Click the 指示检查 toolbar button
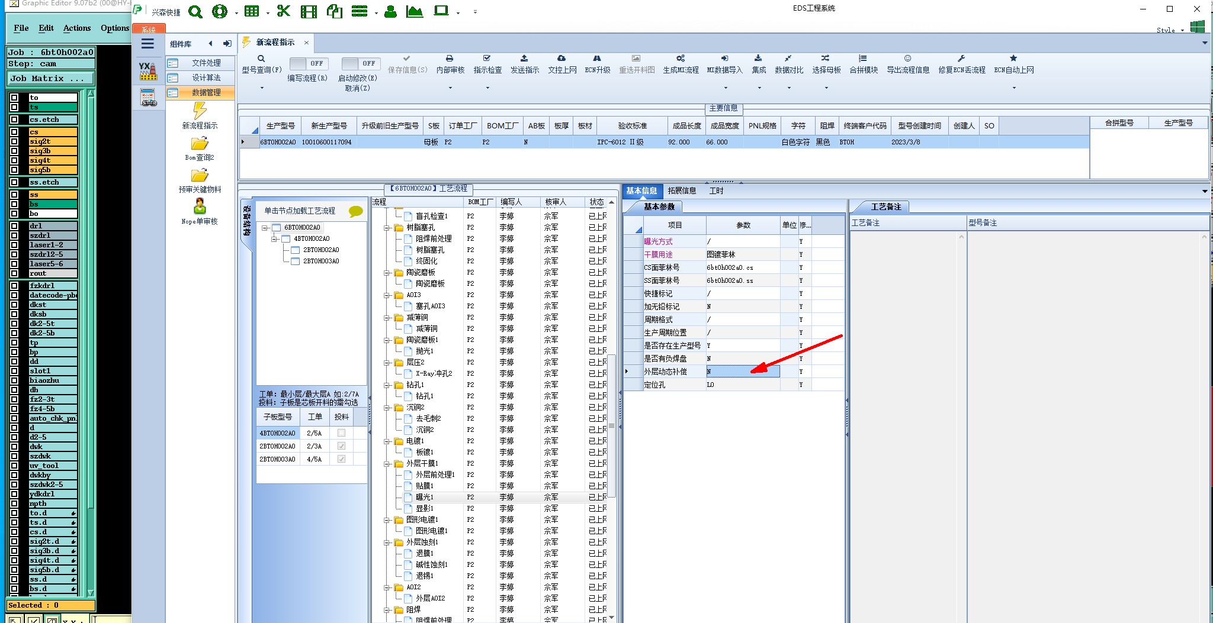Screen dimensions: 1213x623 click(487, 64)
